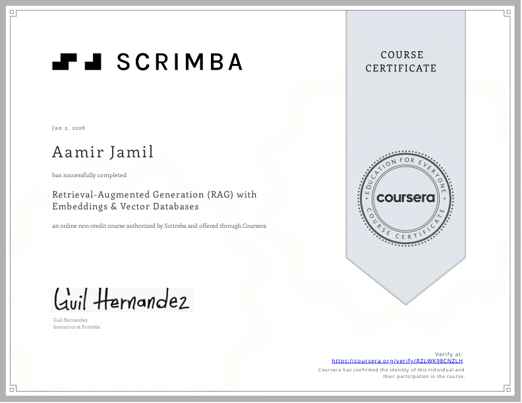Click 'Embeddings & Vector Databases' title line
522x403 pixels.
(x=125, y=207)
